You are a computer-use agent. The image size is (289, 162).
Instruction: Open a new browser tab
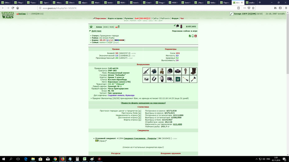coord(260,2)
